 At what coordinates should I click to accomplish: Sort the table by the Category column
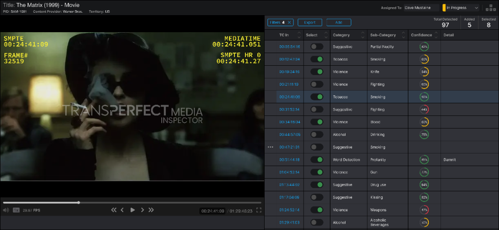click(362, 35)
